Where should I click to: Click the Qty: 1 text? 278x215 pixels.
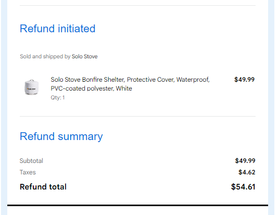58,98
